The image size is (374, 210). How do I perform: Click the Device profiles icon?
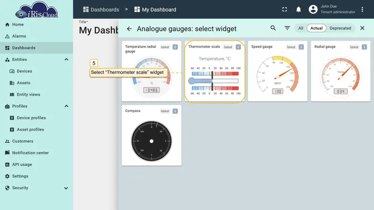tap(12, 118)
